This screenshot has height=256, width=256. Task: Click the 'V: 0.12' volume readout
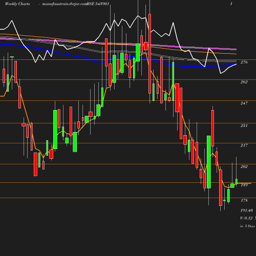pos(246,218)
